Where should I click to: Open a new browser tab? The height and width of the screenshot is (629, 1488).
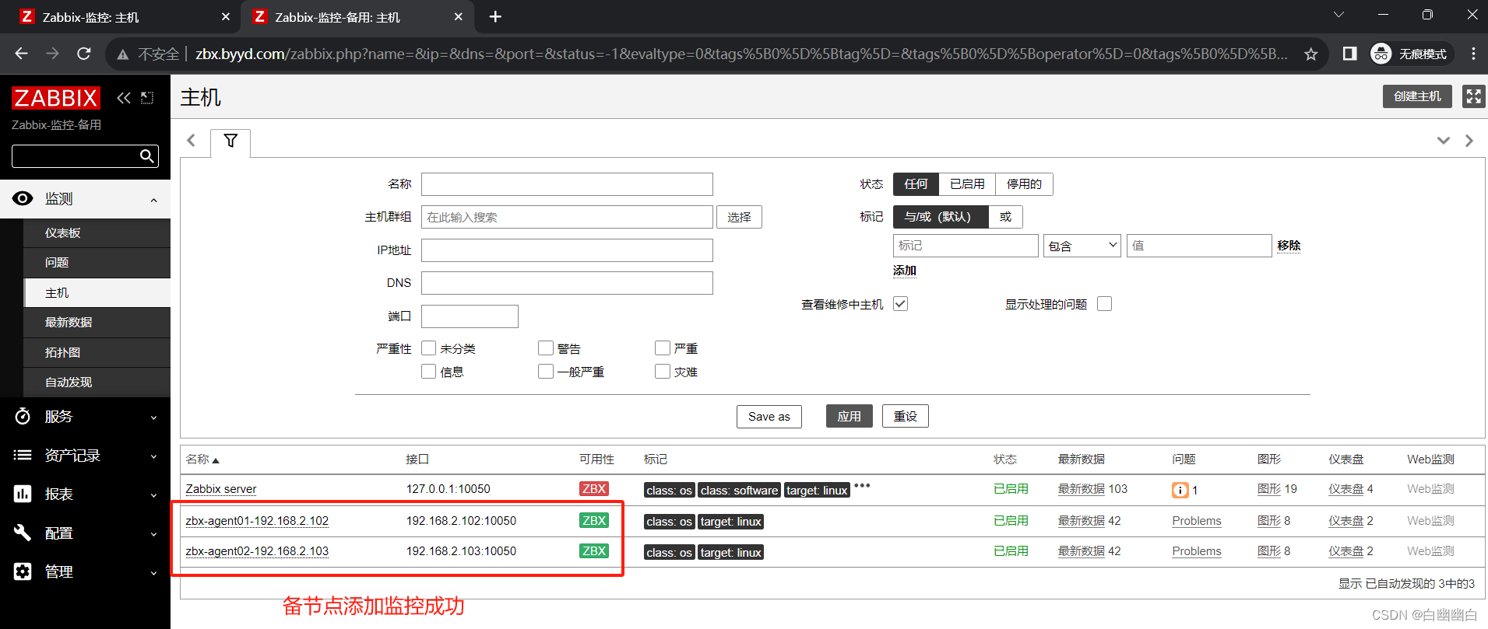point(495,16)
